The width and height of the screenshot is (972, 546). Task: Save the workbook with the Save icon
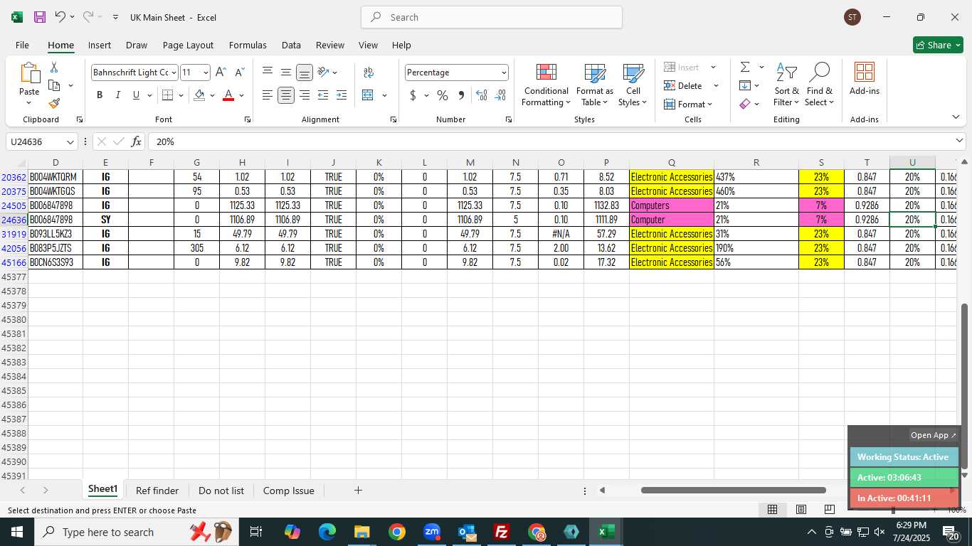click(x=40, y=17)
